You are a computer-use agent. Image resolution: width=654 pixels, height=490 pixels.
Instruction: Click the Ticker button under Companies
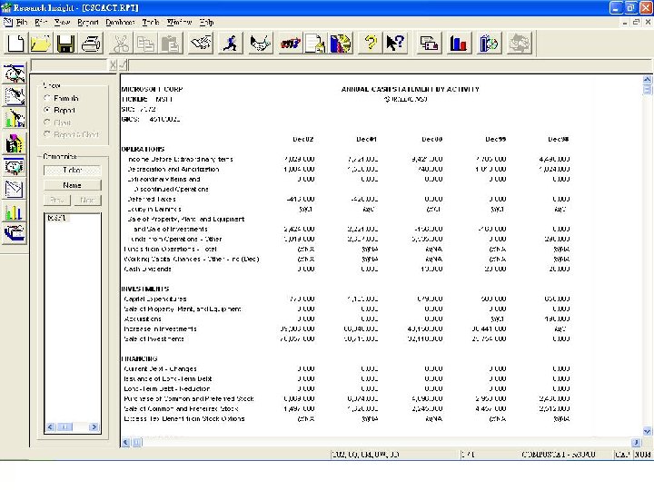pos(72,170)
